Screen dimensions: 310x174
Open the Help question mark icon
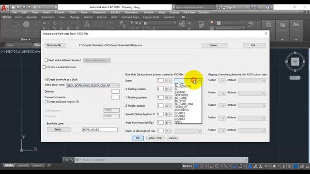point(267,7)
